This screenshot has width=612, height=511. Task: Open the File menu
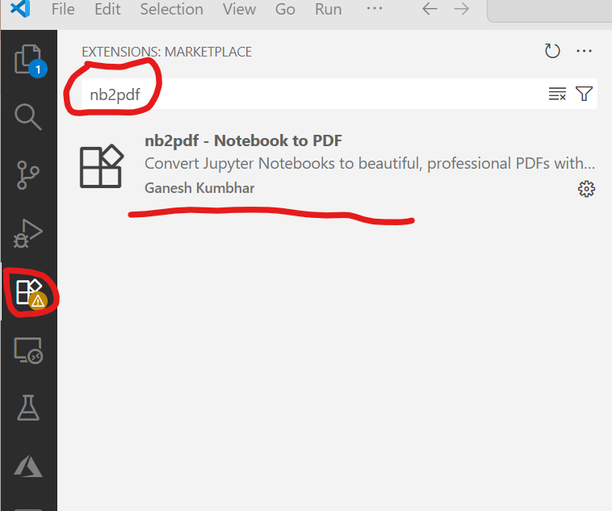pos(63,9)
